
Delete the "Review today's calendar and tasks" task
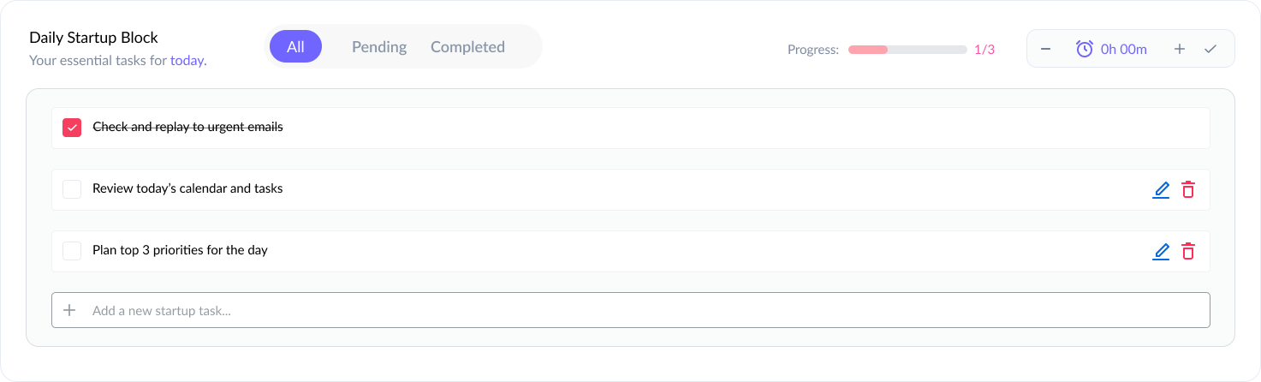tap(1187, 190)
